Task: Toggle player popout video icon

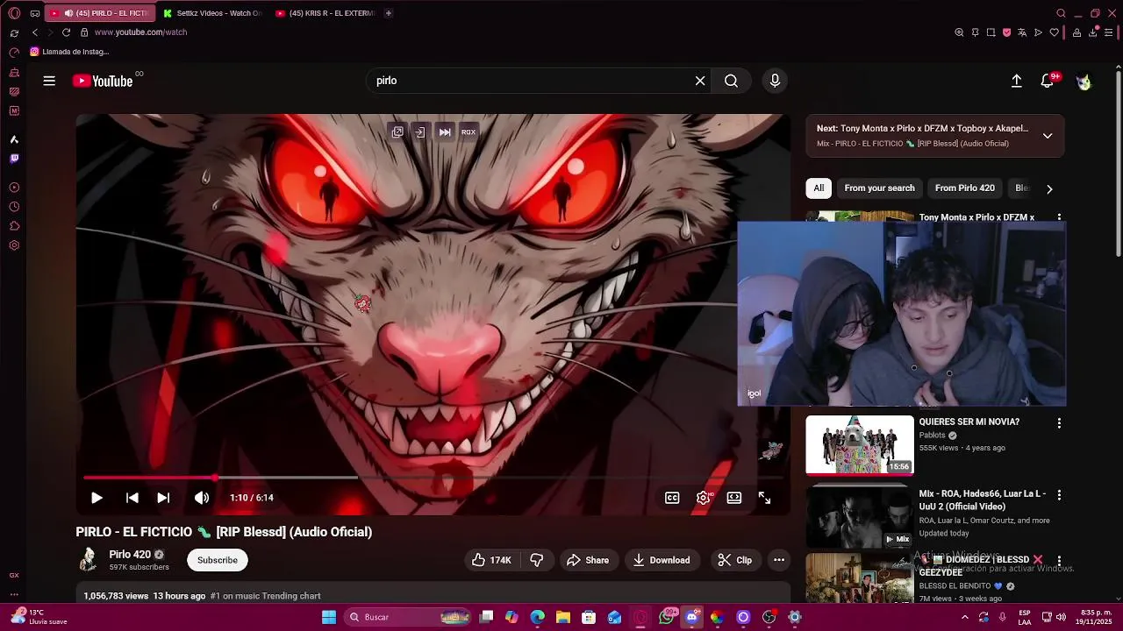Action: 397,132
